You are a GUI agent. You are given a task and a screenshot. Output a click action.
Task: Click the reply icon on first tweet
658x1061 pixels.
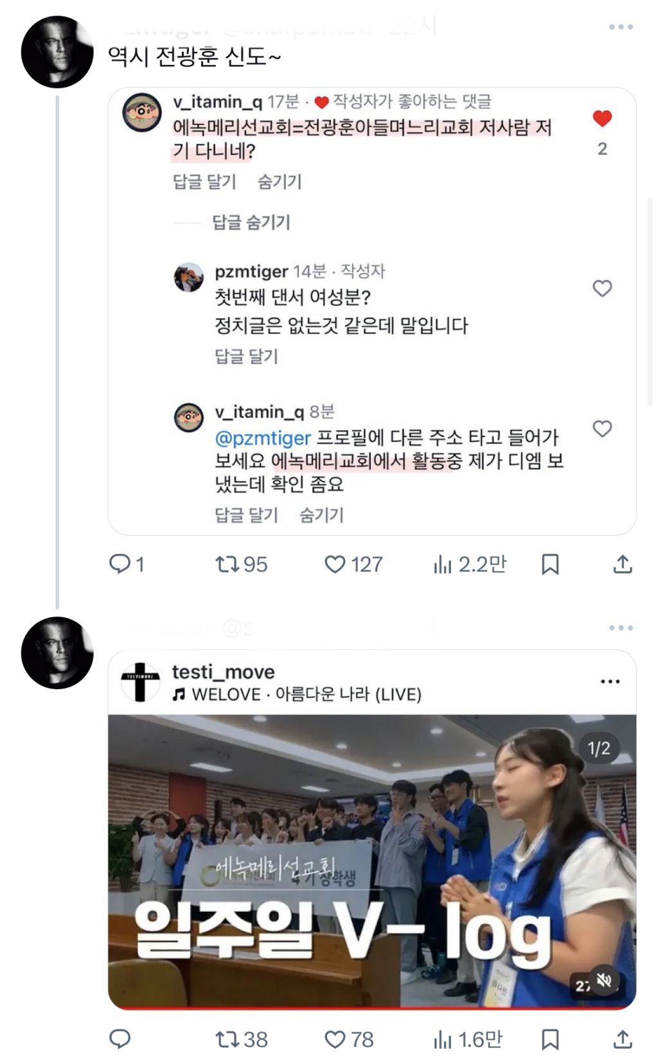tap(120, 565)
